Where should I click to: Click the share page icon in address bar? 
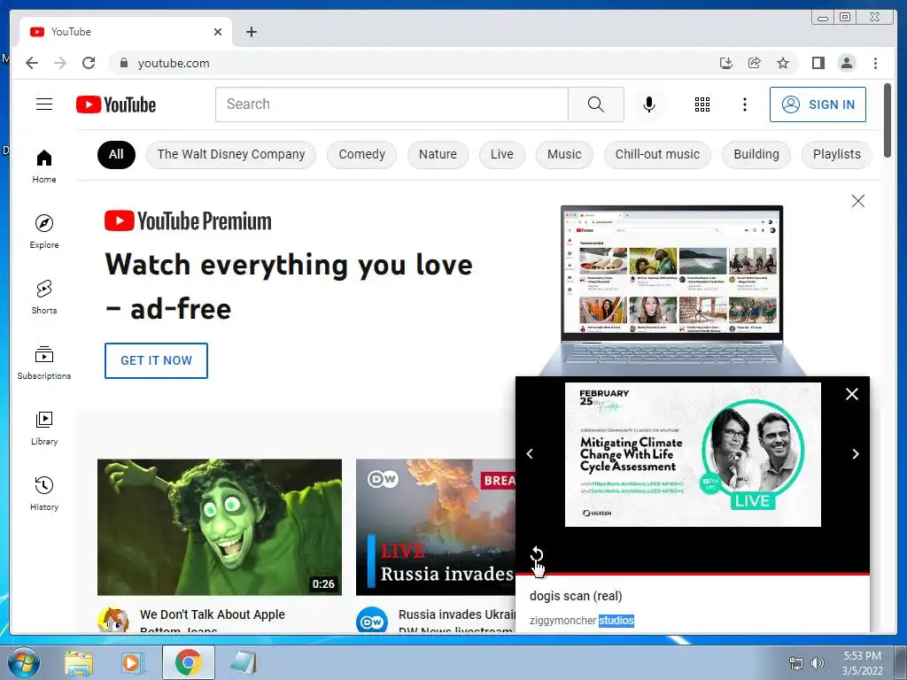(x=755, y=63)
